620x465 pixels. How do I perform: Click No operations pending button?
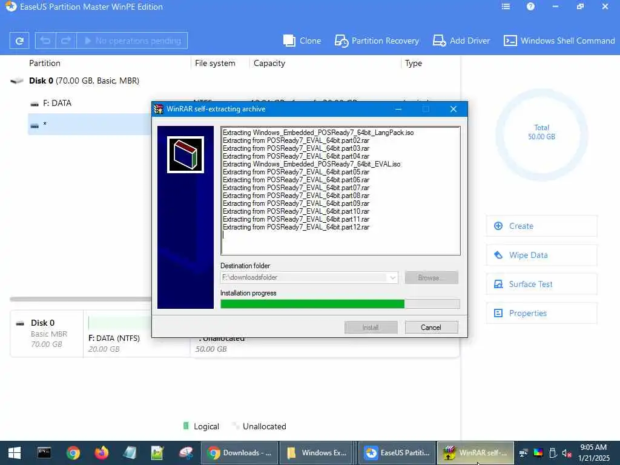pyautogui.click(x=132, y=41)
